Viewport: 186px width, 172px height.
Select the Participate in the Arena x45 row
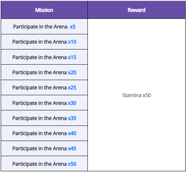tap(44, 149)
